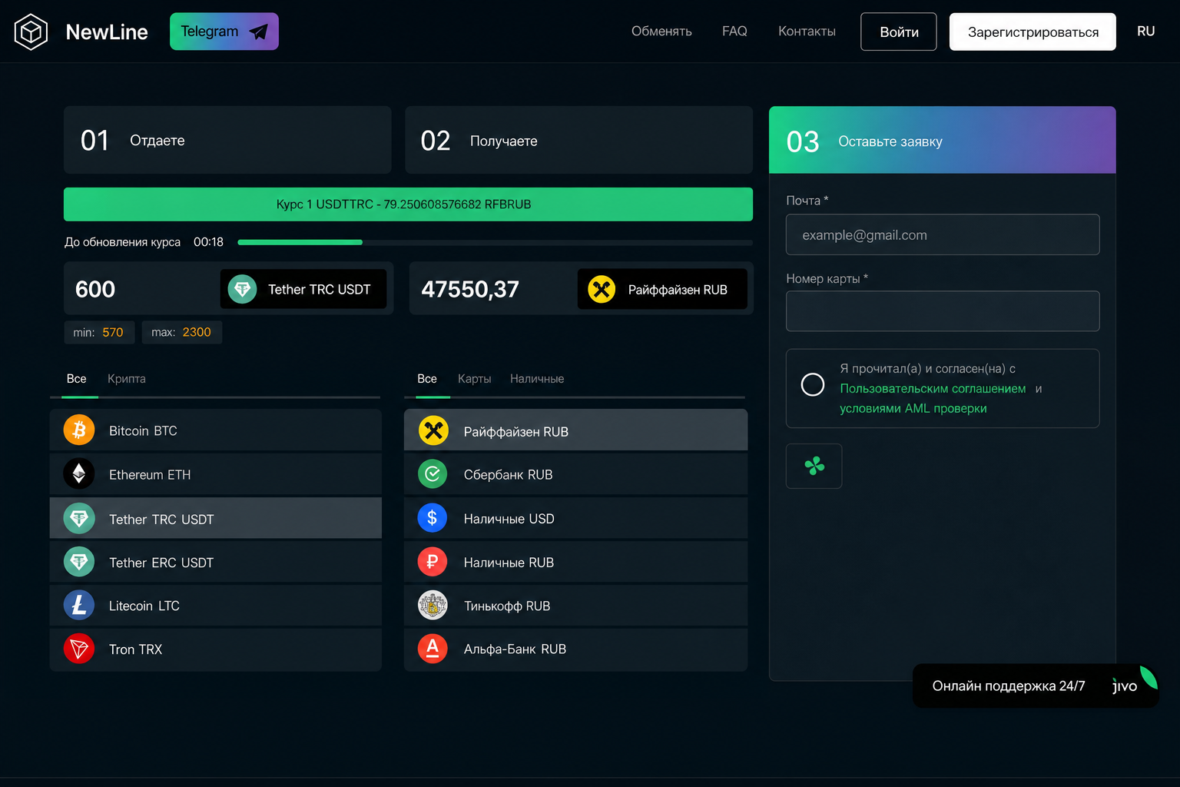Click the Bitcoin BTC coin icon
The width and height of the screenshot is (1180, 787).
tap(79, 430)
